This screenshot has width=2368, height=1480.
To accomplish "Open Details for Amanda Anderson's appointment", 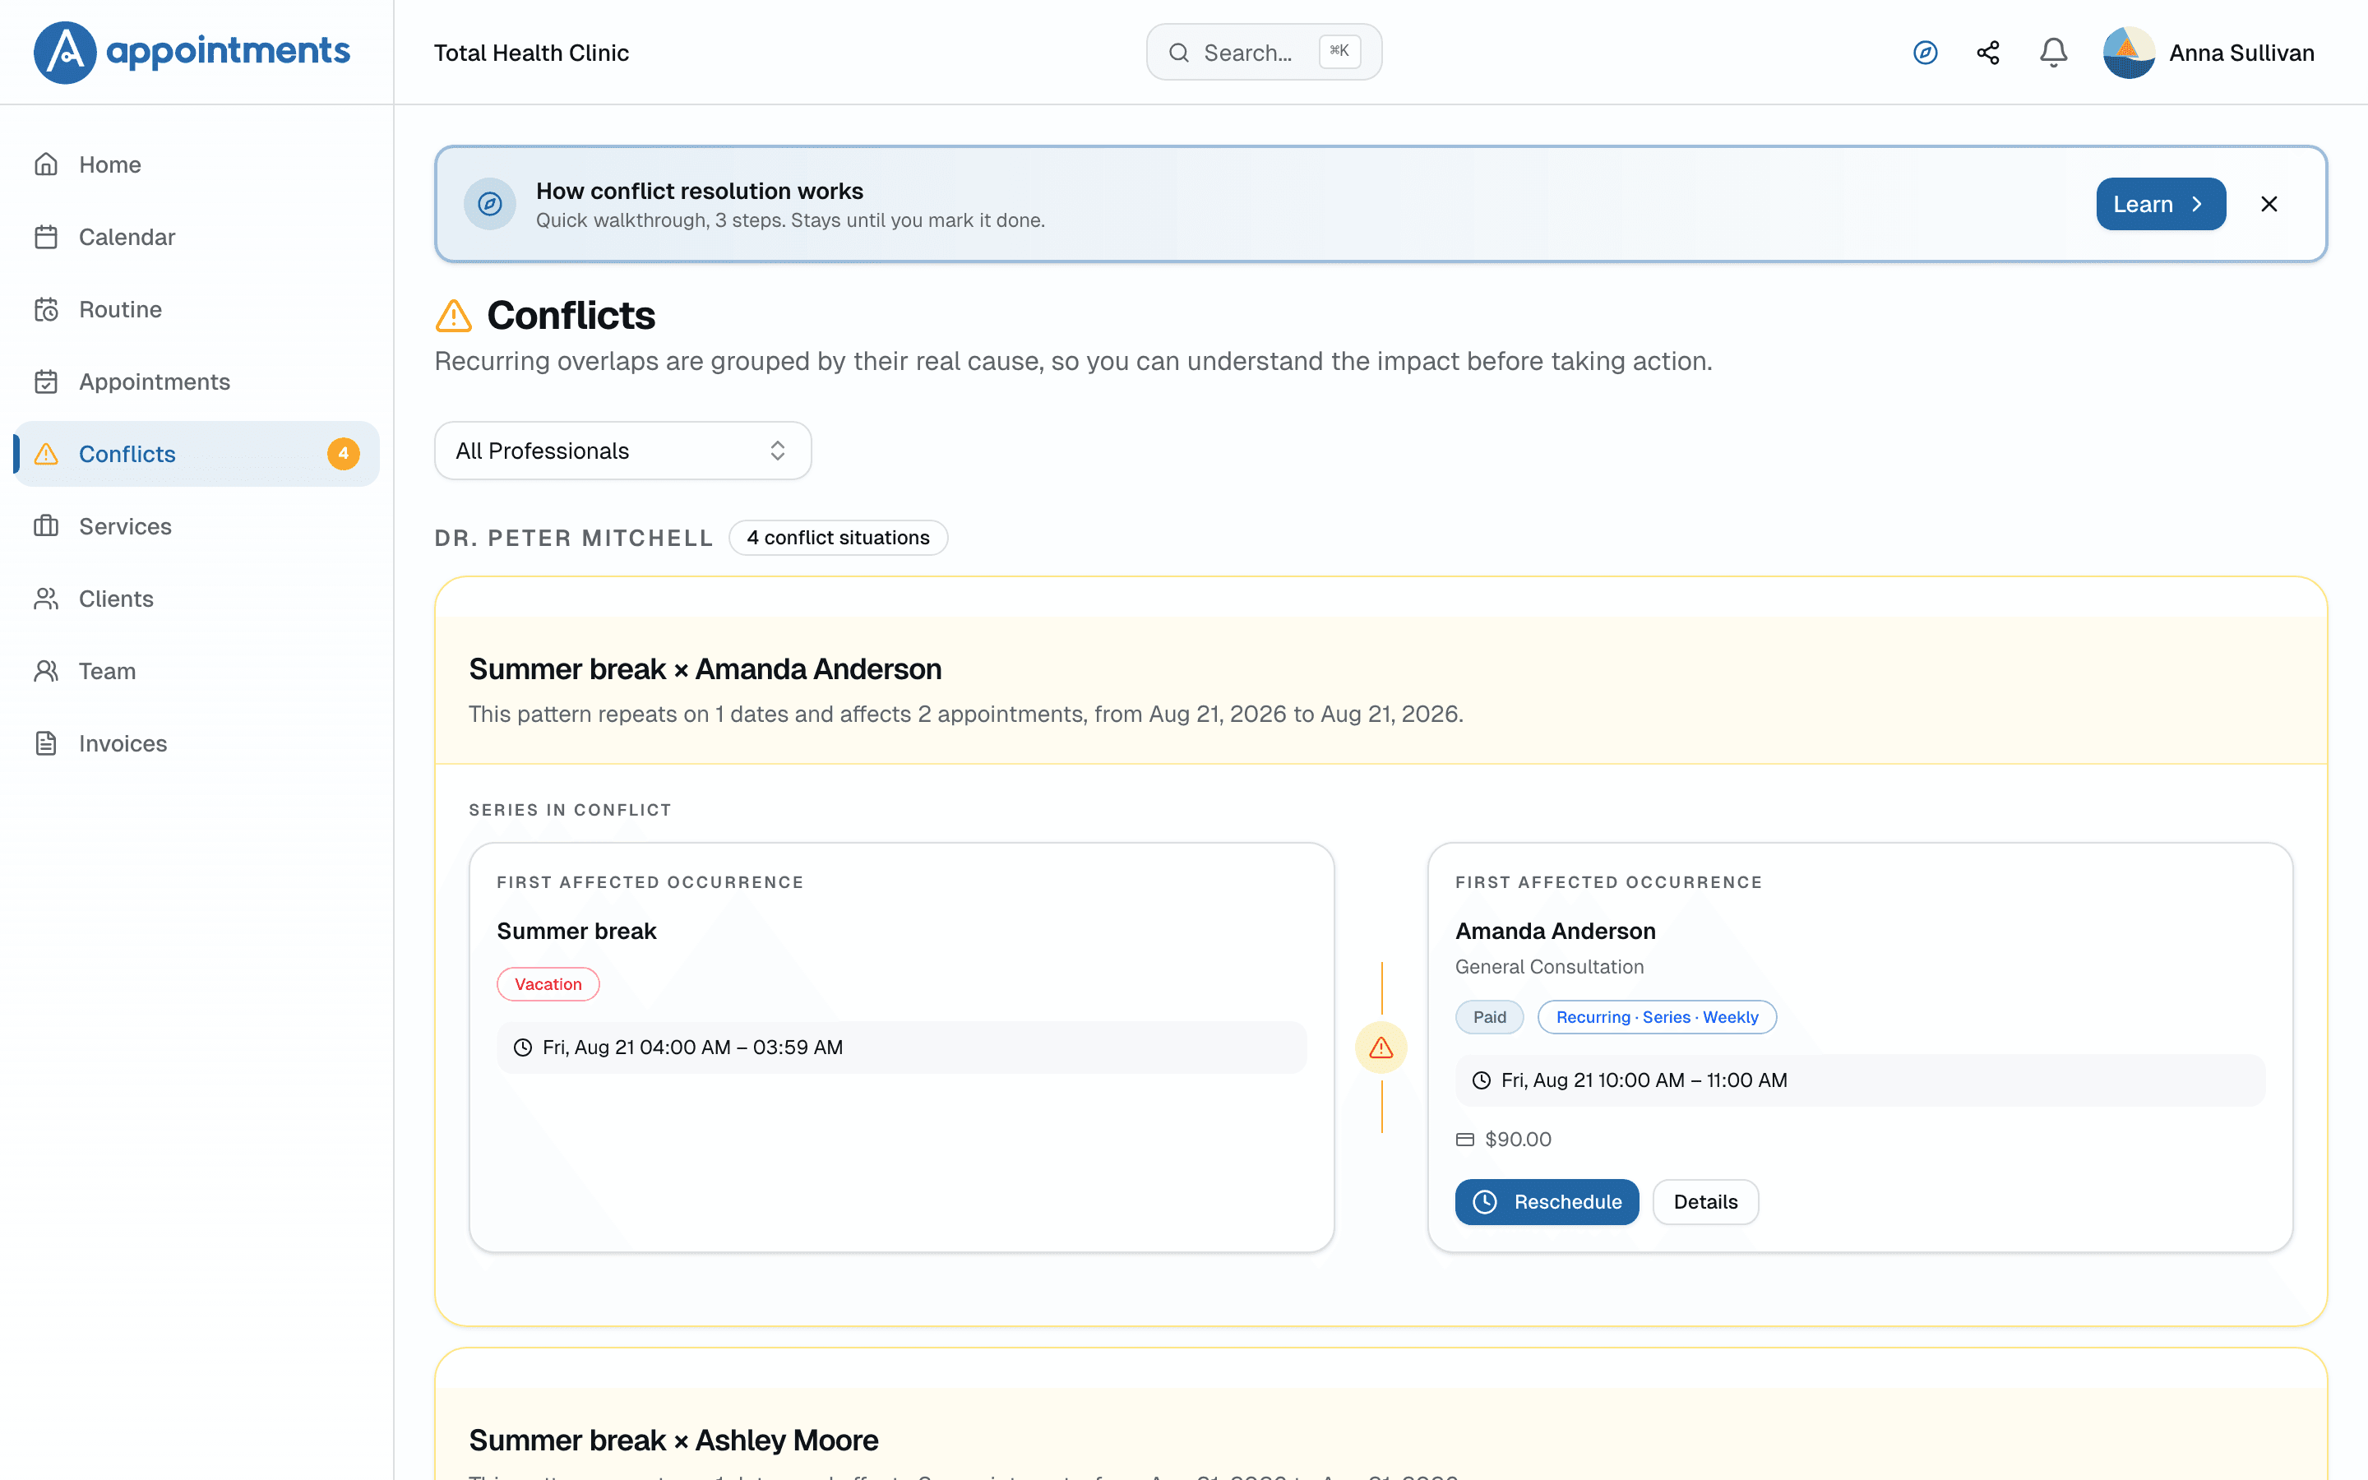I will 1705,1202.
